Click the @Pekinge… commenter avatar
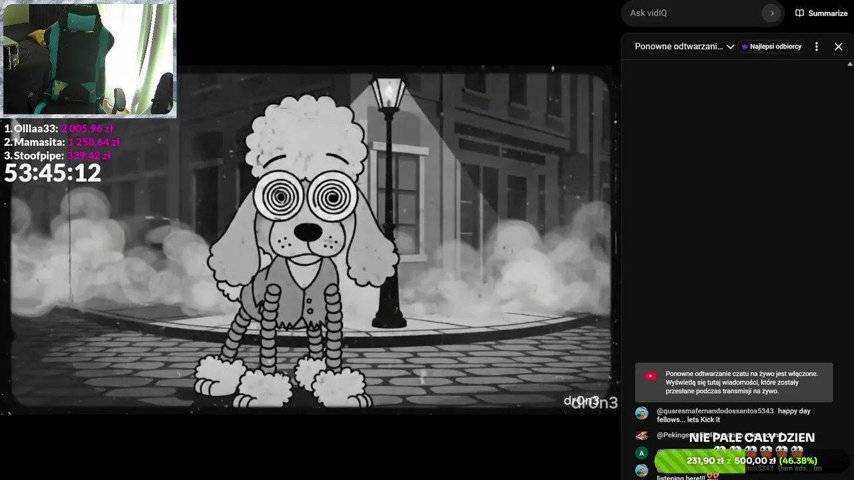Screen dimensions: 854x480 coord(642,435)
